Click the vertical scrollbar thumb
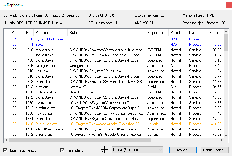This screenshot has width=232, height=156. tap(226, 43)
